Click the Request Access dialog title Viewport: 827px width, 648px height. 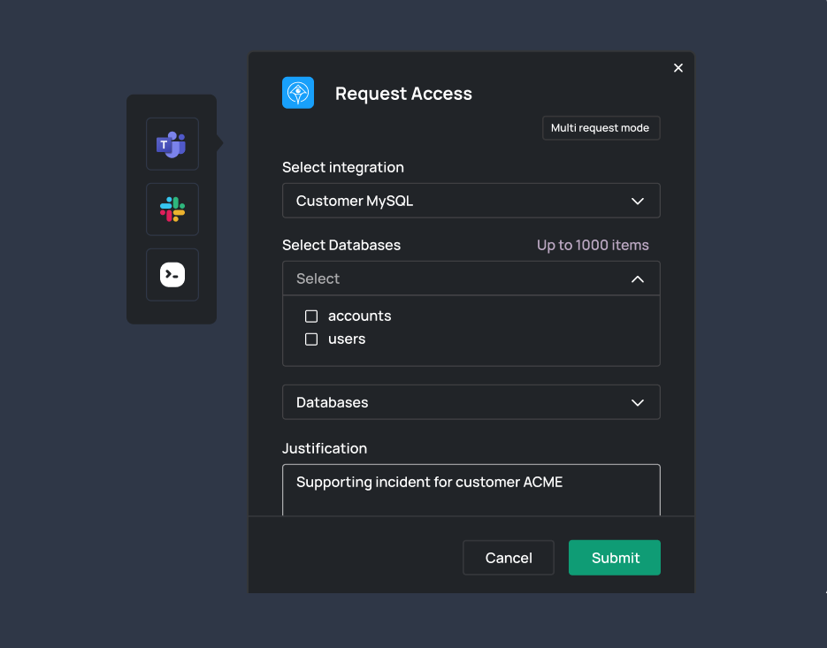click(403, 94)
